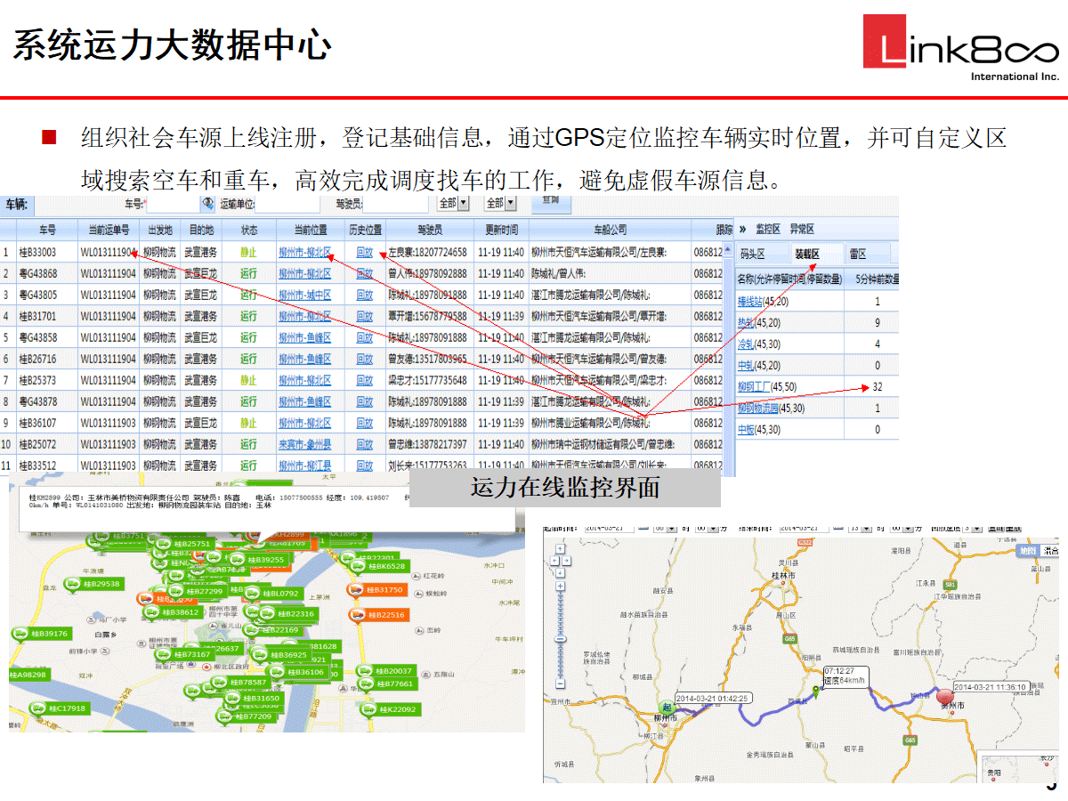Switch map to 混合 view
Viewport: 1068px width, 801px height.
[x=1051, y=551]
